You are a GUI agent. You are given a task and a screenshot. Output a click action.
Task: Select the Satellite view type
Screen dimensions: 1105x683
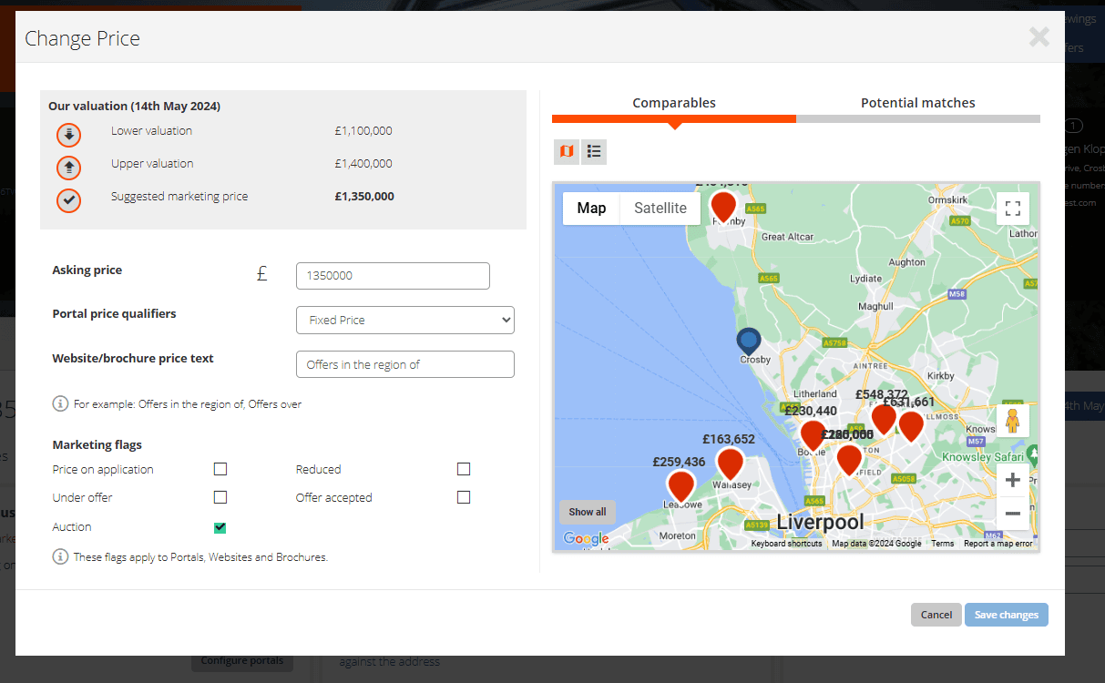point(660,209)
